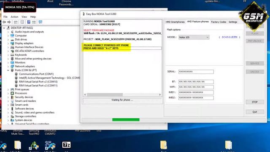The height and width of the screenshot is (152, 270).
Task: Select the Storage controllers tree row
Action: 25,117
